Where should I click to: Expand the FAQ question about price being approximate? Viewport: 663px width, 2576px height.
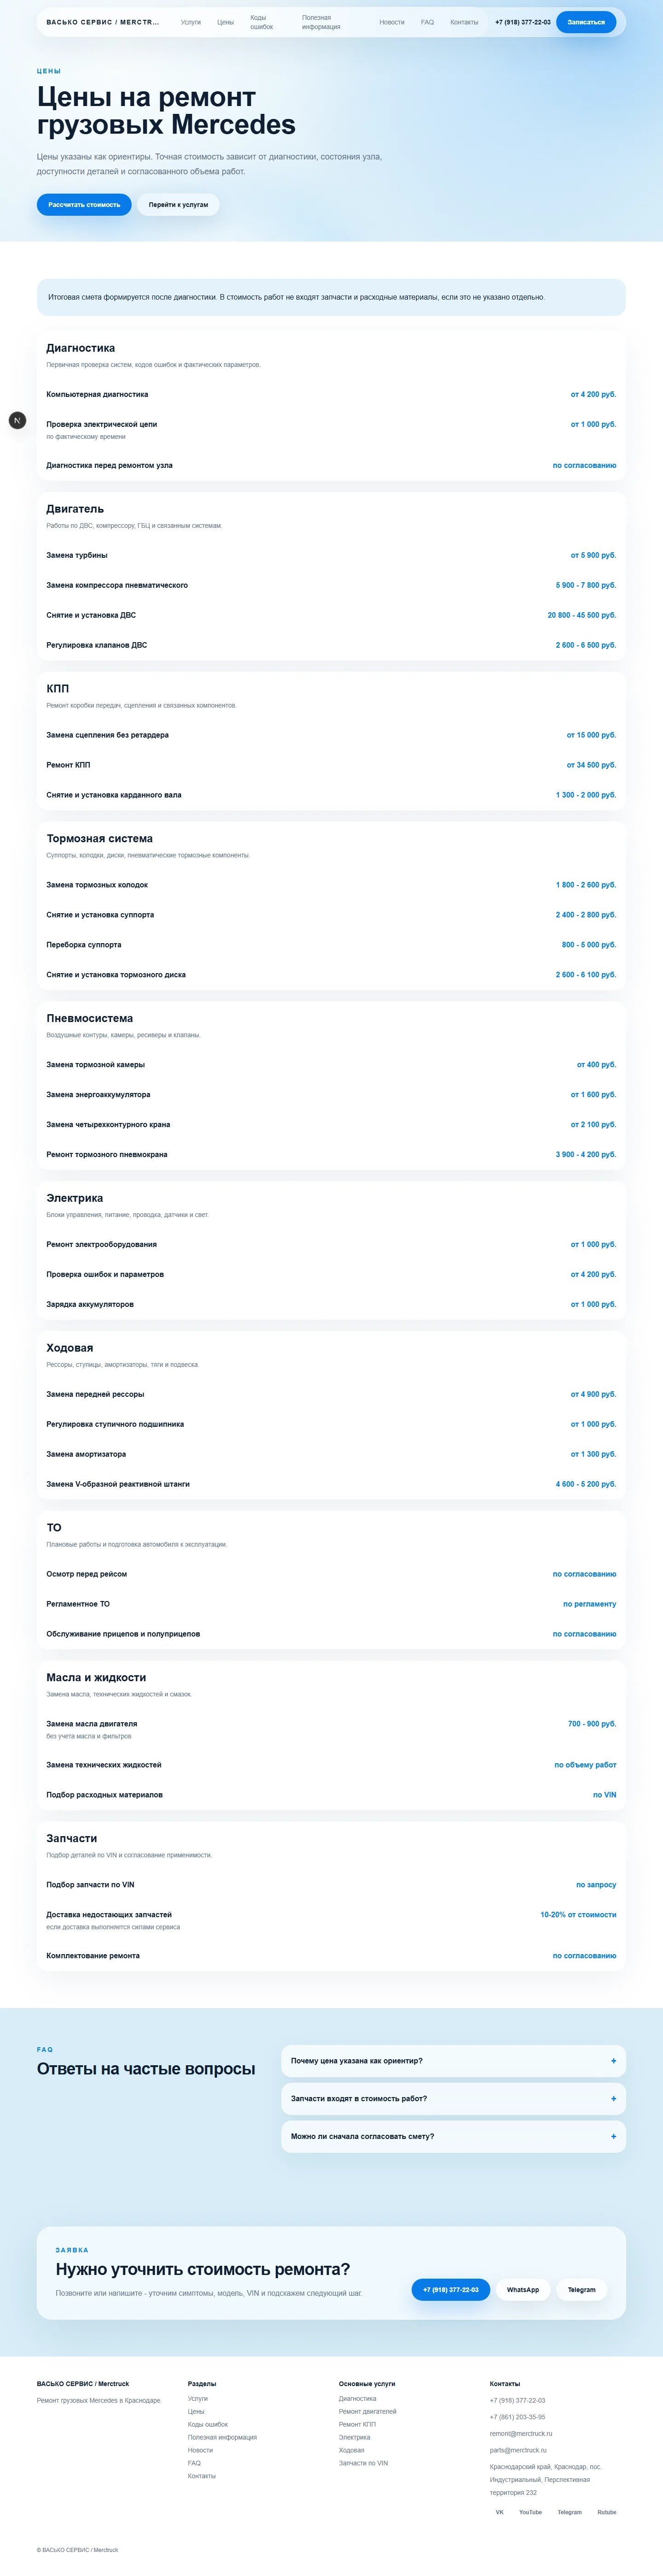point(454,2060)
